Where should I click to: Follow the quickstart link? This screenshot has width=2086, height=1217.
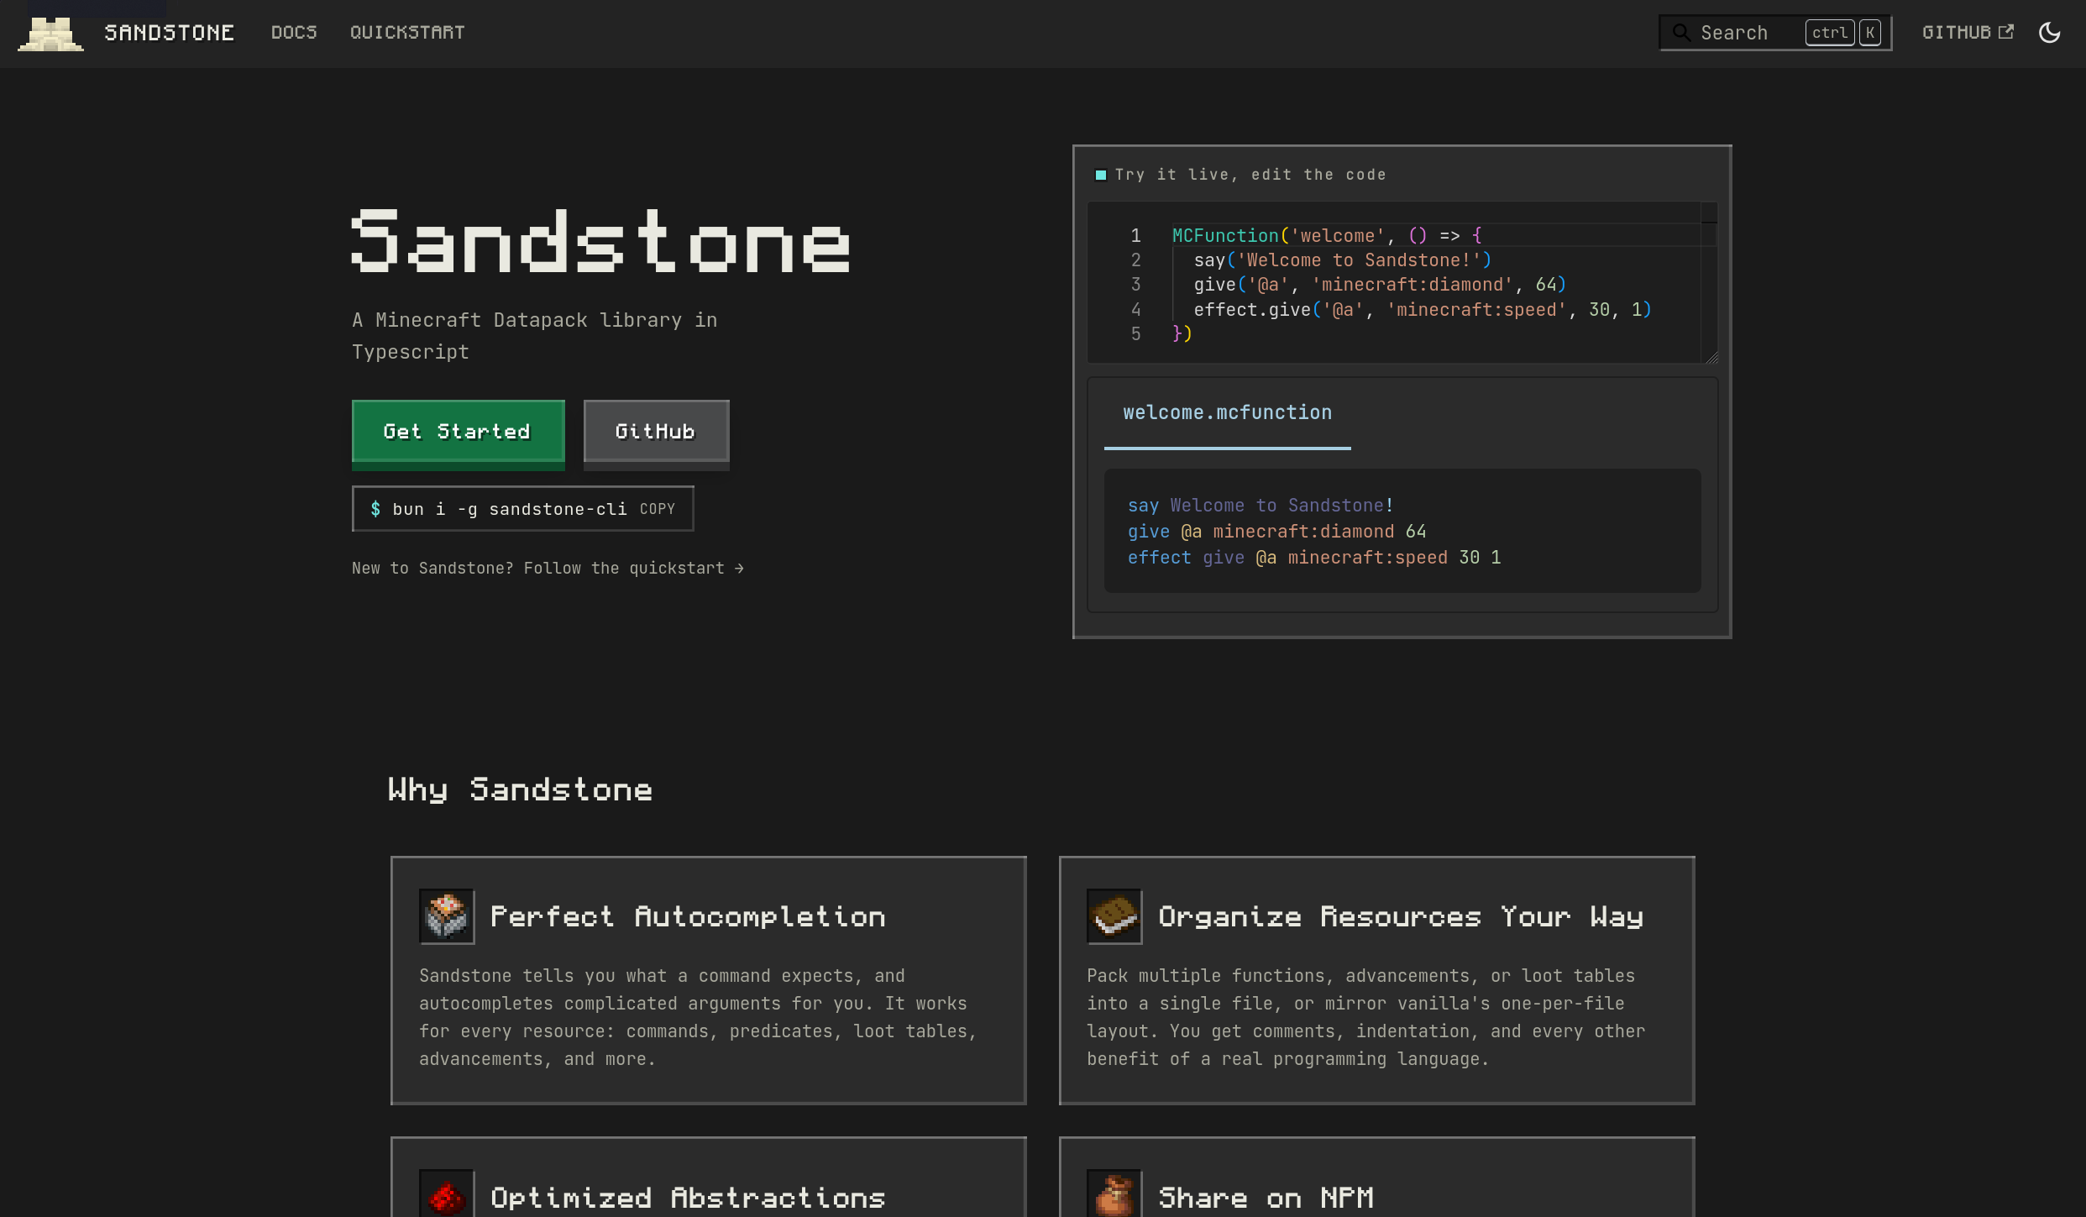[548, 569]
